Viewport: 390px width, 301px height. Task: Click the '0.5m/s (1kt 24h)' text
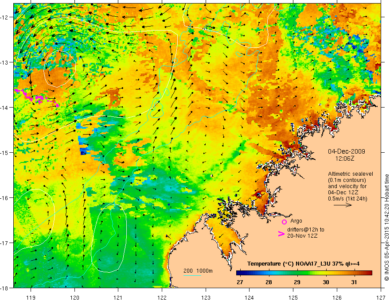[347, 199]
